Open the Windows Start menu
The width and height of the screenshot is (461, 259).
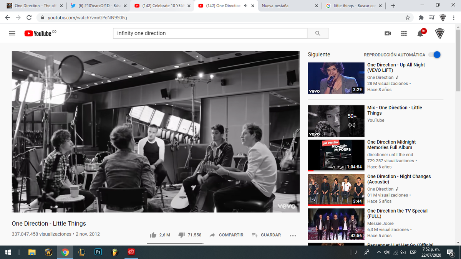pos(8,252)
